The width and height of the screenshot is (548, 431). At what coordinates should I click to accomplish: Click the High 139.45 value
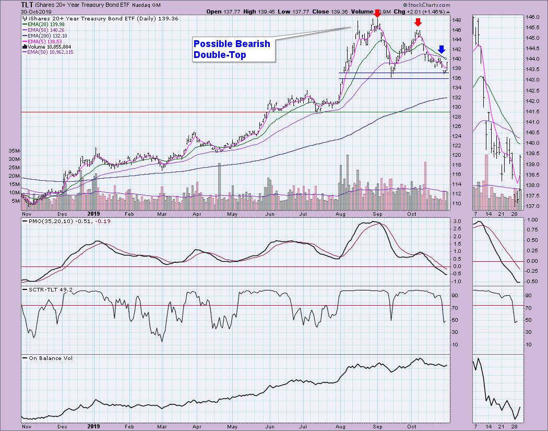(x=259, y=11)
